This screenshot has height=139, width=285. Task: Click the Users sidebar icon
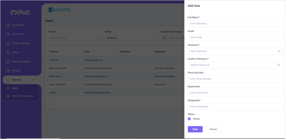pyautogui.click(x=8, y=88)
